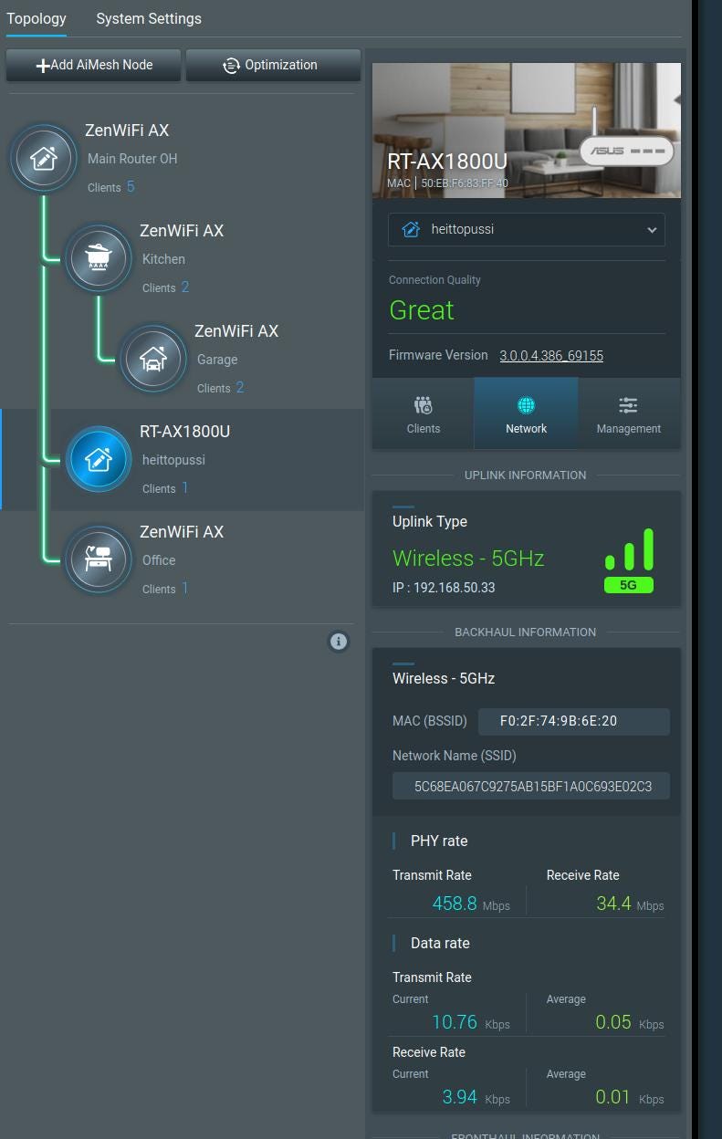This screenshot has width=722, height=1139.
Task: Select the RT-AX1800U heittopussi node row
Action: coord(183,459)
